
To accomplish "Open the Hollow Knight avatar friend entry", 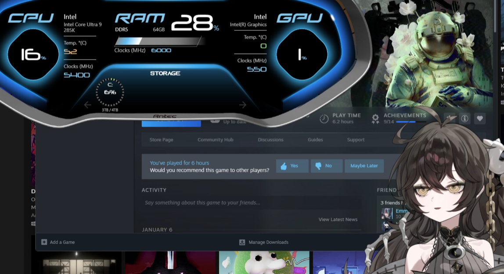I will (387, 226).
